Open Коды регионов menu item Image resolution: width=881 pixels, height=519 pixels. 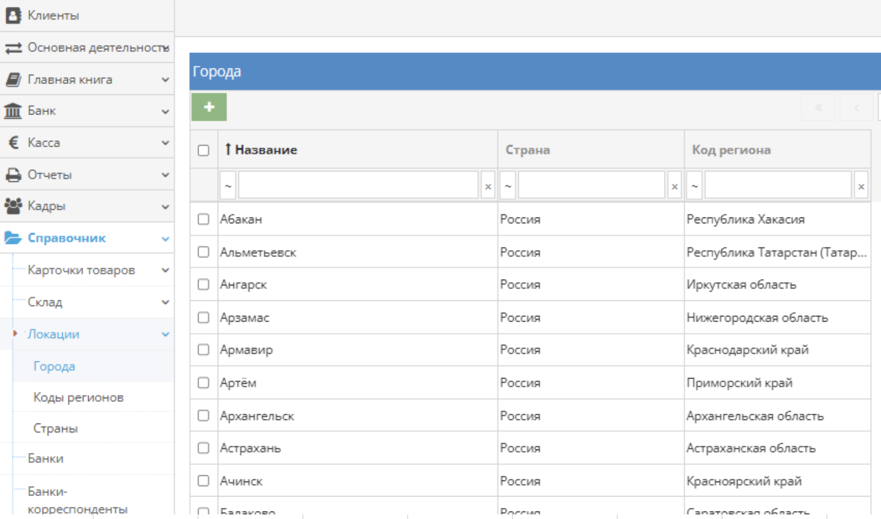click(78, 398)
